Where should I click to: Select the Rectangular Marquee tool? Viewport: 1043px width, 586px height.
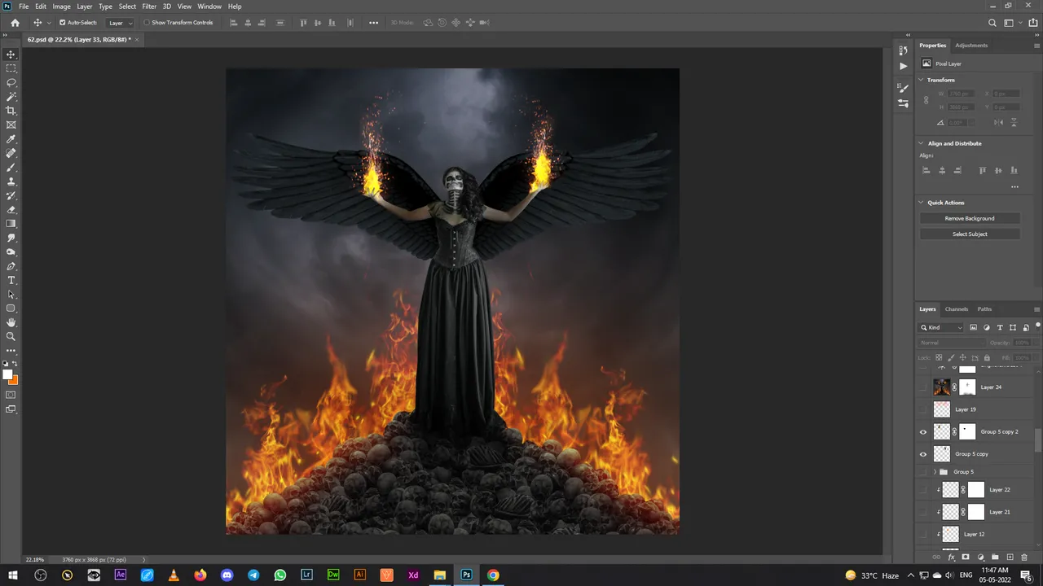[x=11, y=68]
